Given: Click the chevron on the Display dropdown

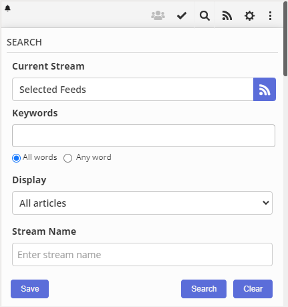Looking at the screenshot, I should pyautogui.click(x=266, y=203).
